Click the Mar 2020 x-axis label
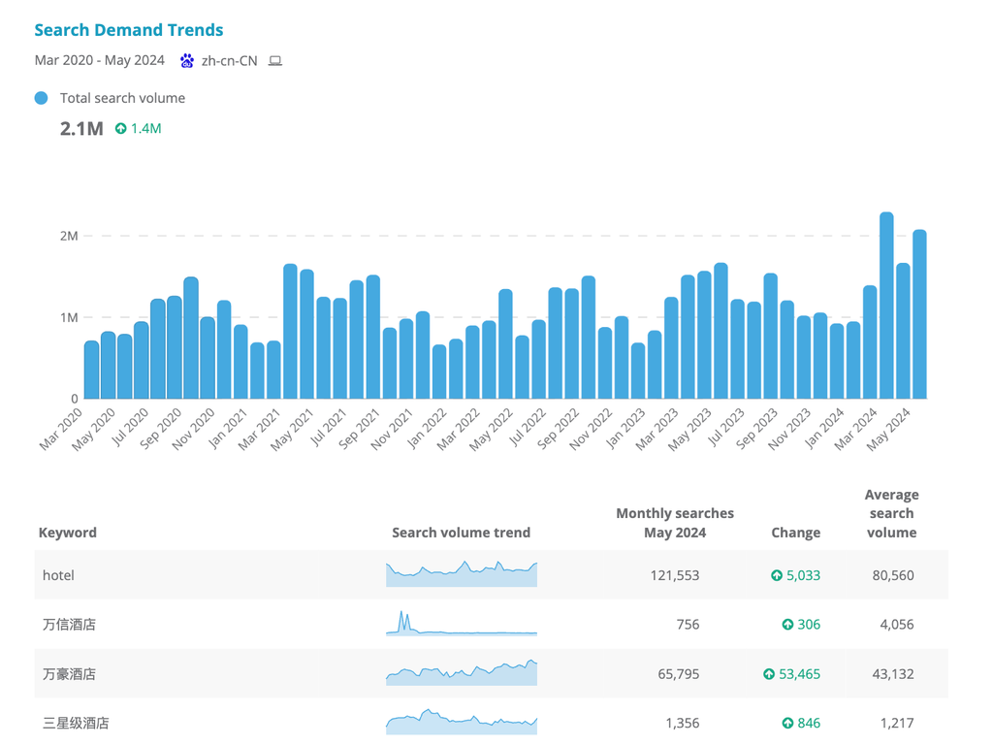 [x=61, y=430]
